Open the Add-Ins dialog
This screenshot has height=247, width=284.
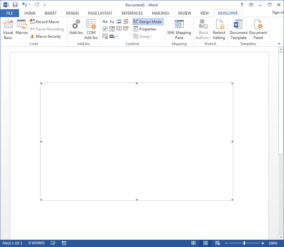[x=76, y=27]
